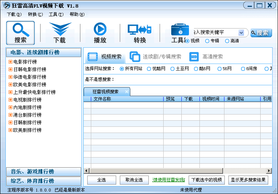Screen dimensions: 278x194
Task: Click the 预览 column header
Action: tap(172, 99)
